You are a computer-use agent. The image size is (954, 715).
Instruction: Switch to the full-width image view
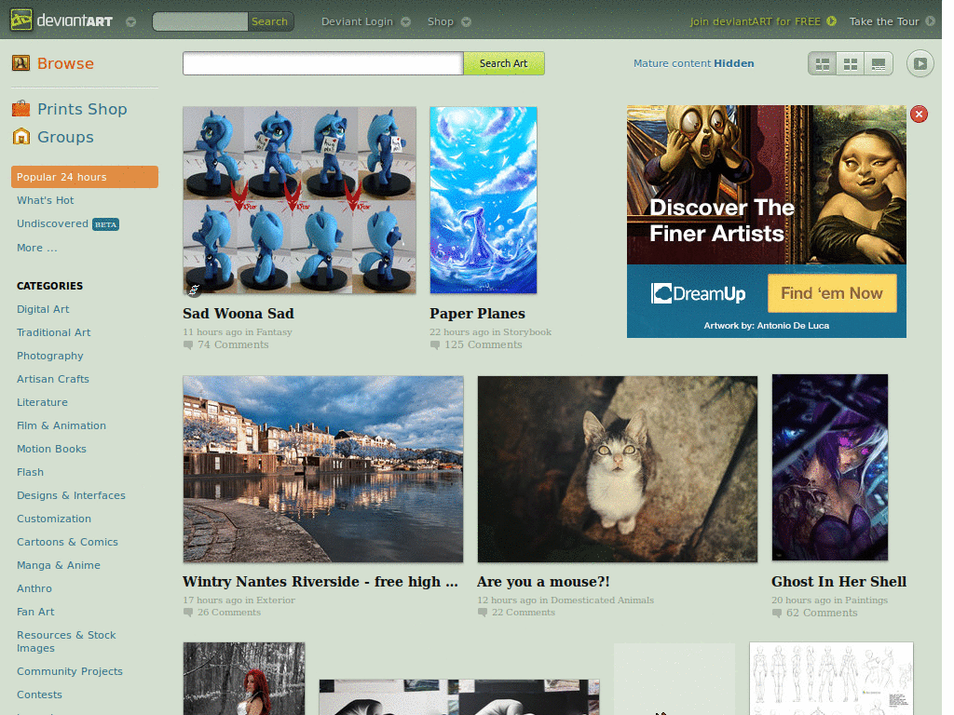pos(878,64)
